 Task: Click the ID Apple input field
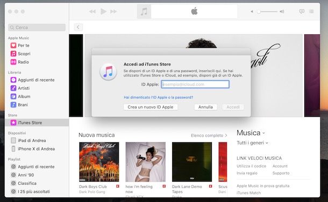(x=195, y=85)
